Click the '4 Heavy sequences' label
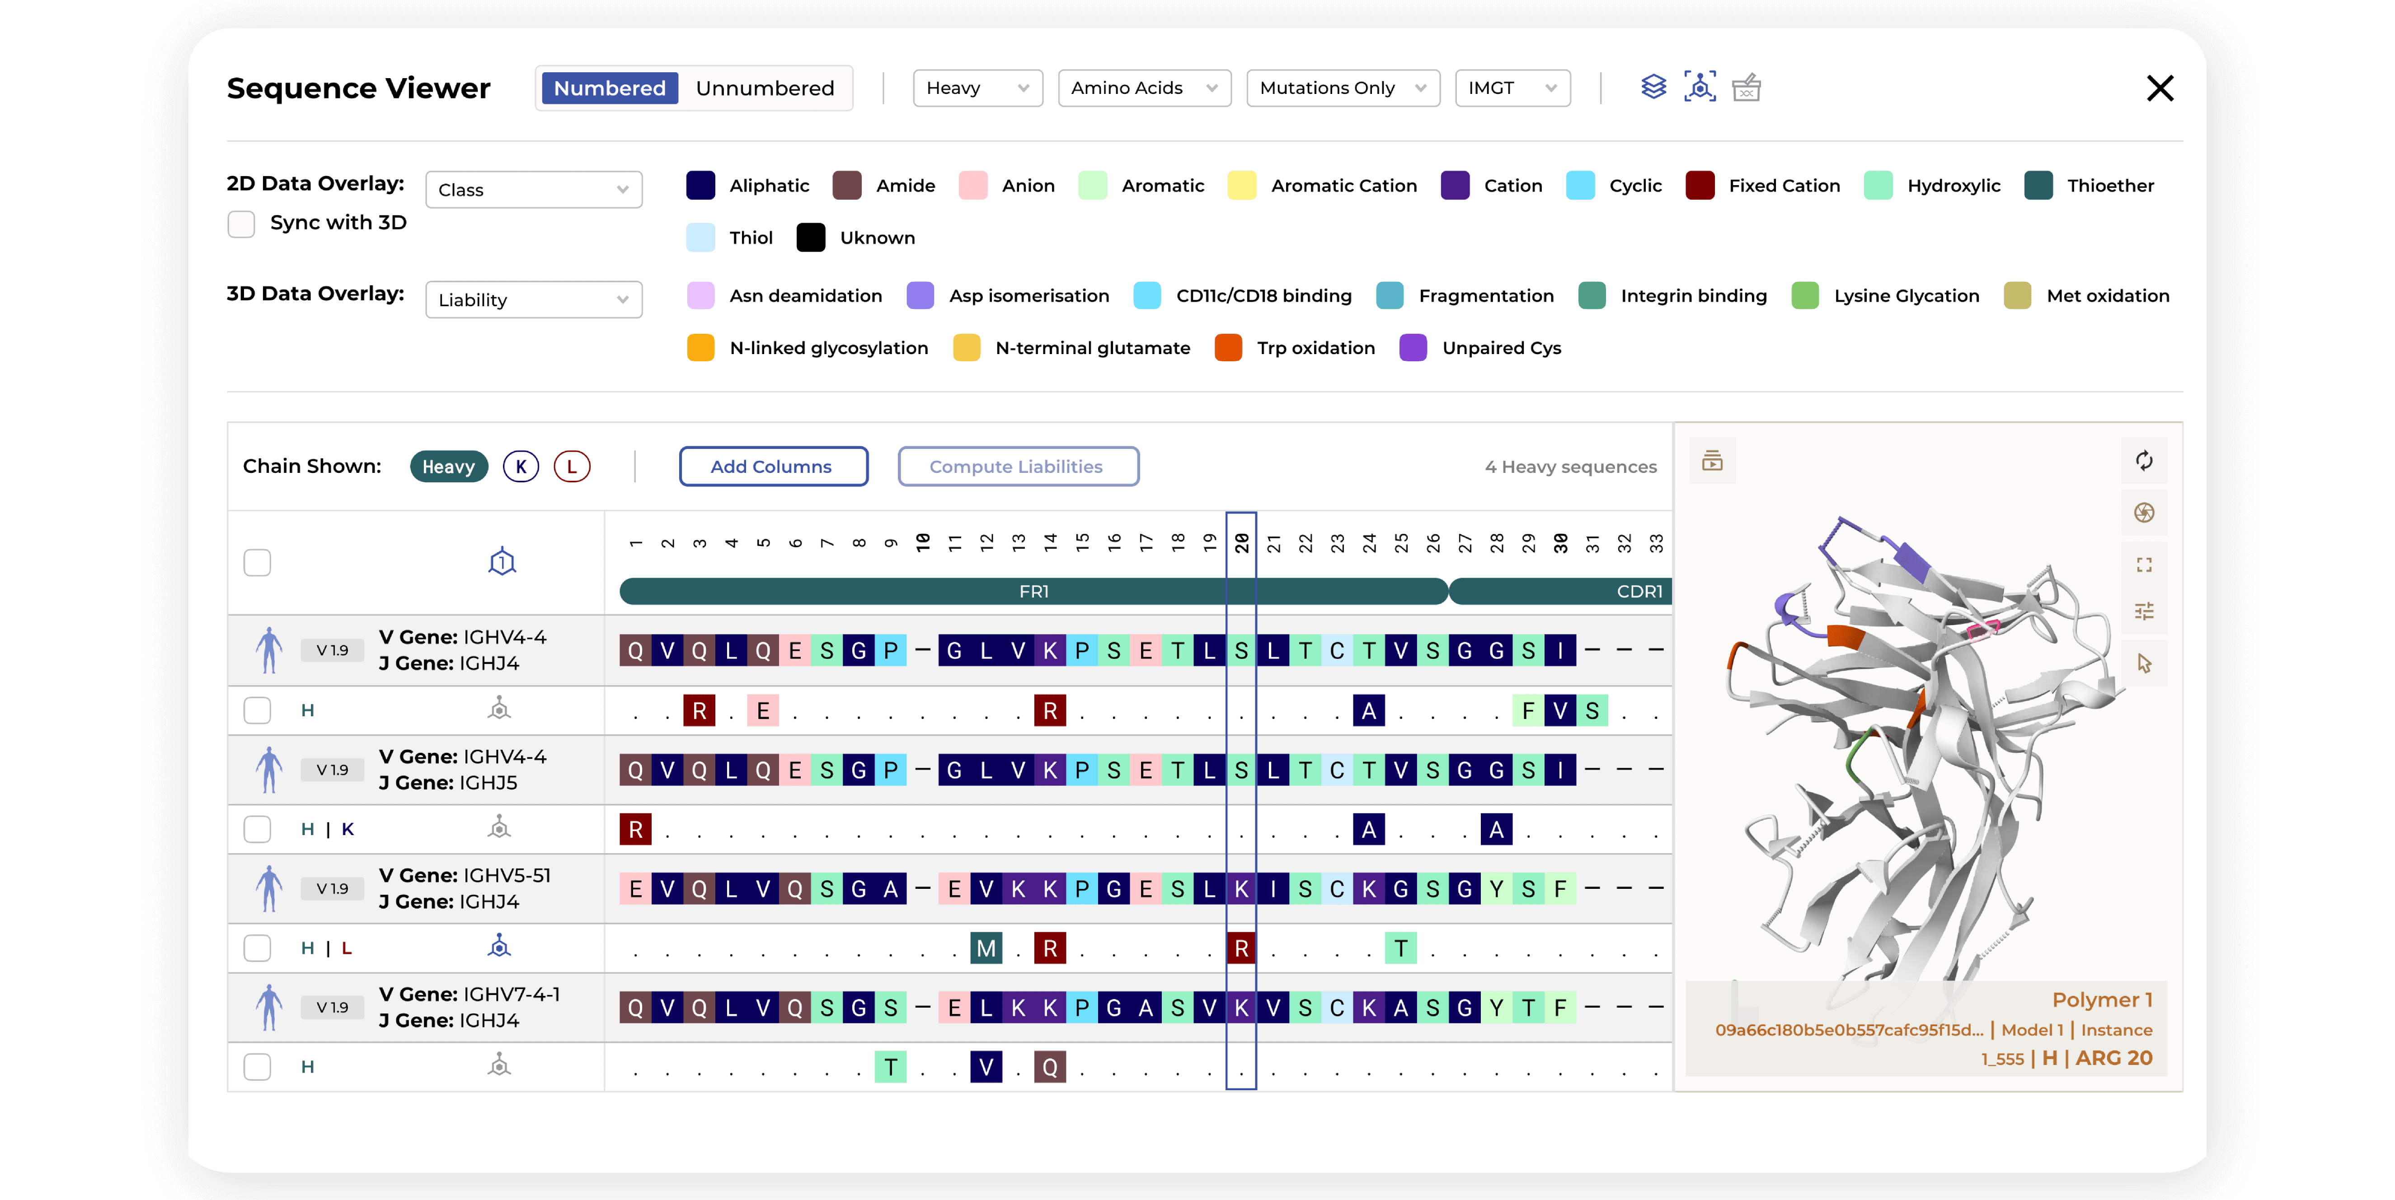The height and width of the screenshot is (1200, 2395). coord(1570,467)
